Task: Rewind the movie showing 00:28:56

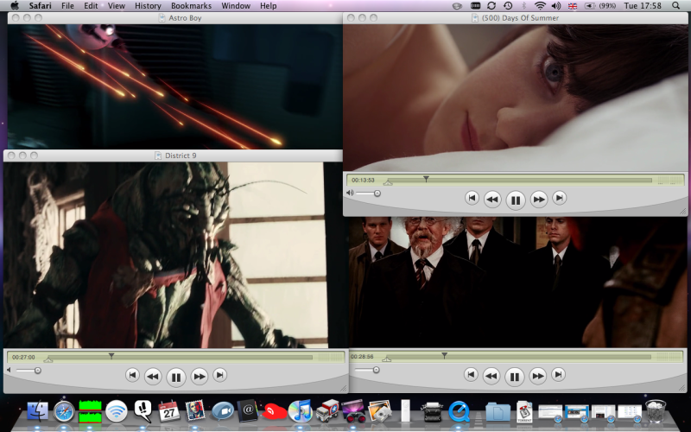Action: (491, 376)
